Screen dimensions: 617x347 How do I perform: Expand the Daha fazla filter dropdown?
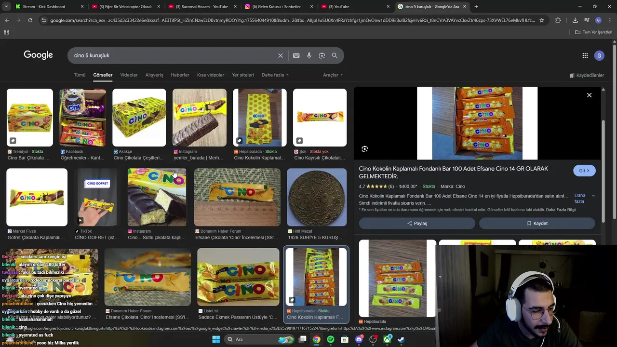(275, 75)
